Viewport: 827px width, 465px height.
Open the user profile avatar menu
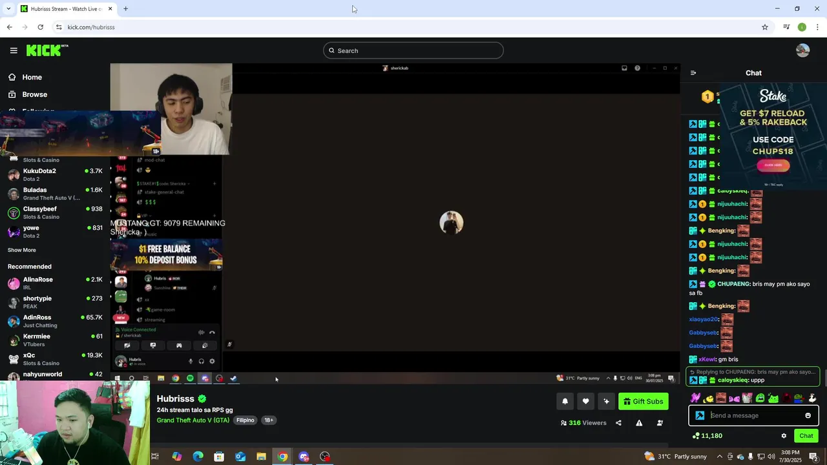click(802, 50)
